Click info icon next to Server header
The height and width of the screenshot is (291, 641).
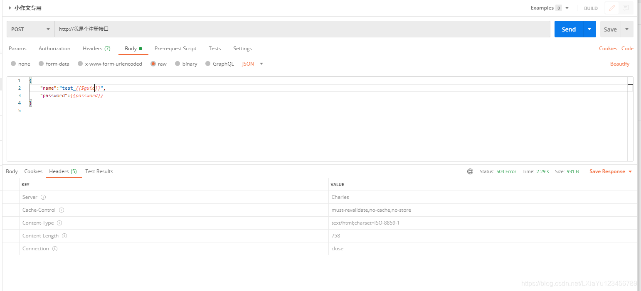(x=43, y=197)
